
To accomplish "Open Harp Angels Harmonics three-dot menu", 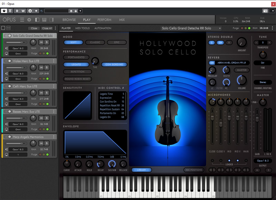I will (54, 137).
